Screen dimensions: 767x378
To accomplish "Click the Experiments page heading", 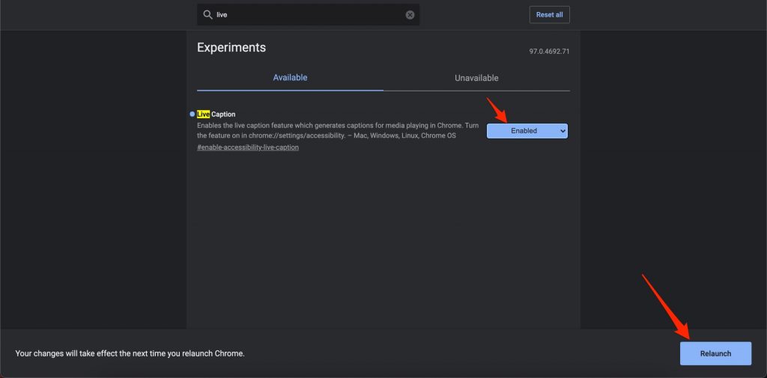I will pyautogui.click(x=231, y=47).
